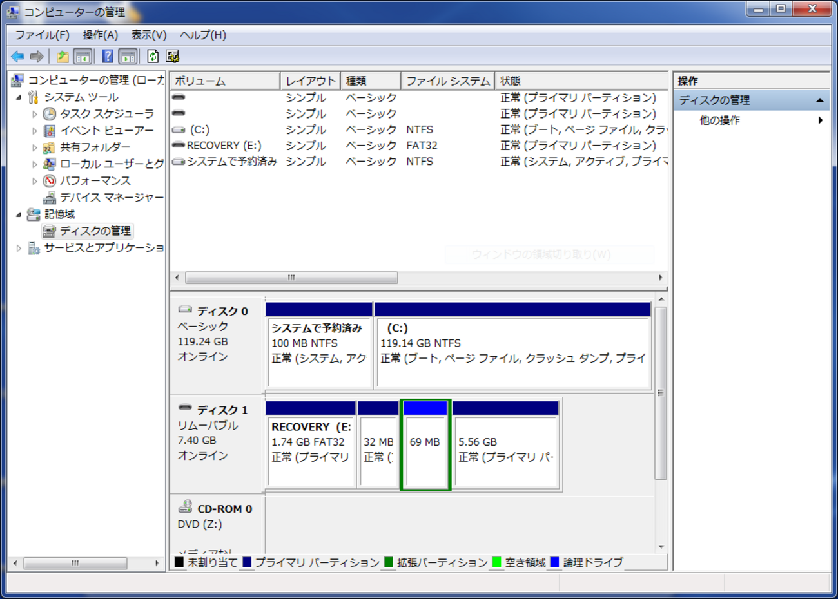Select the 32 MB partition on ディスク 1

tap(378, 445)
